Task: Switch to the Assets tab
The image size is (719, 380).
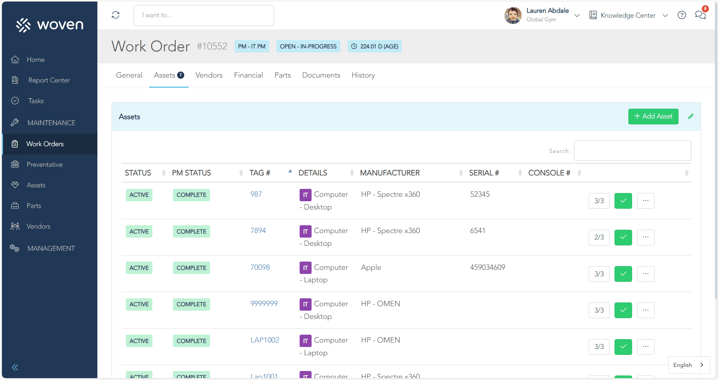Action: 169,75
